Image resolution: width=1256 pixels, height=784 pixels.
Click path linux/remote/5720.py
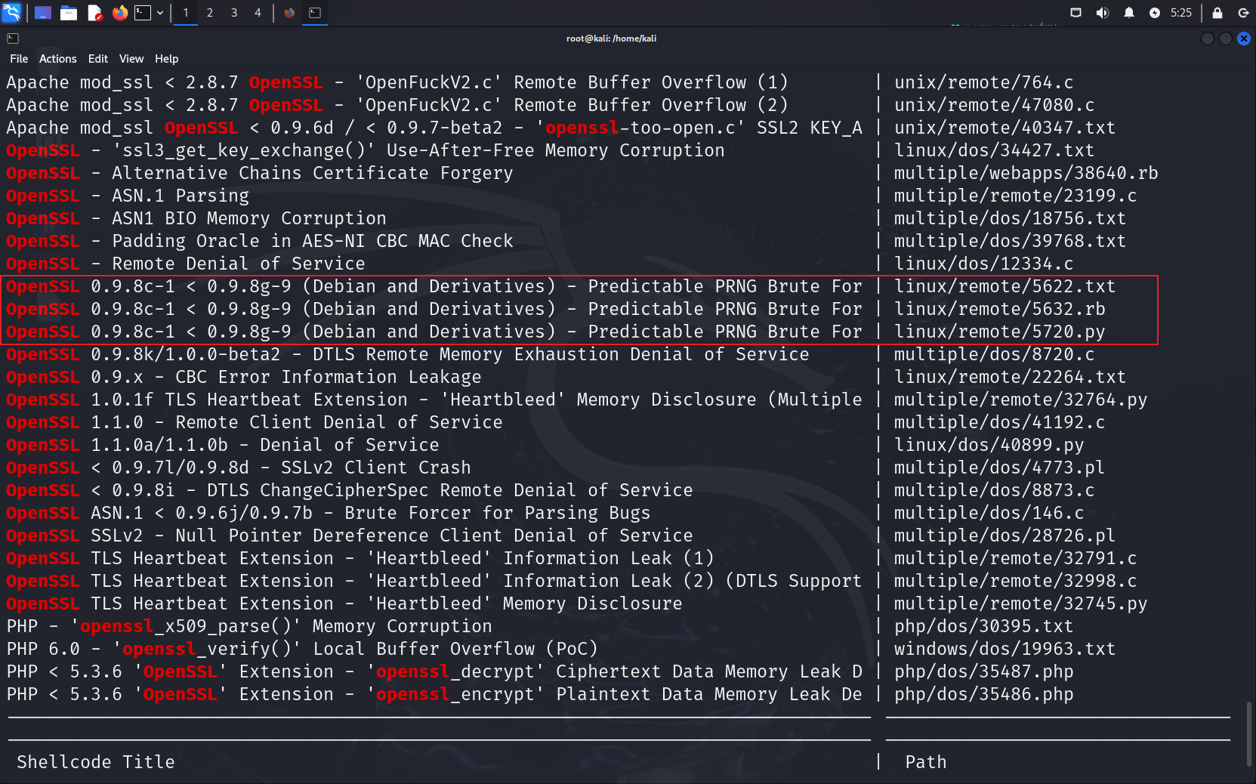tap(1000, 332)
